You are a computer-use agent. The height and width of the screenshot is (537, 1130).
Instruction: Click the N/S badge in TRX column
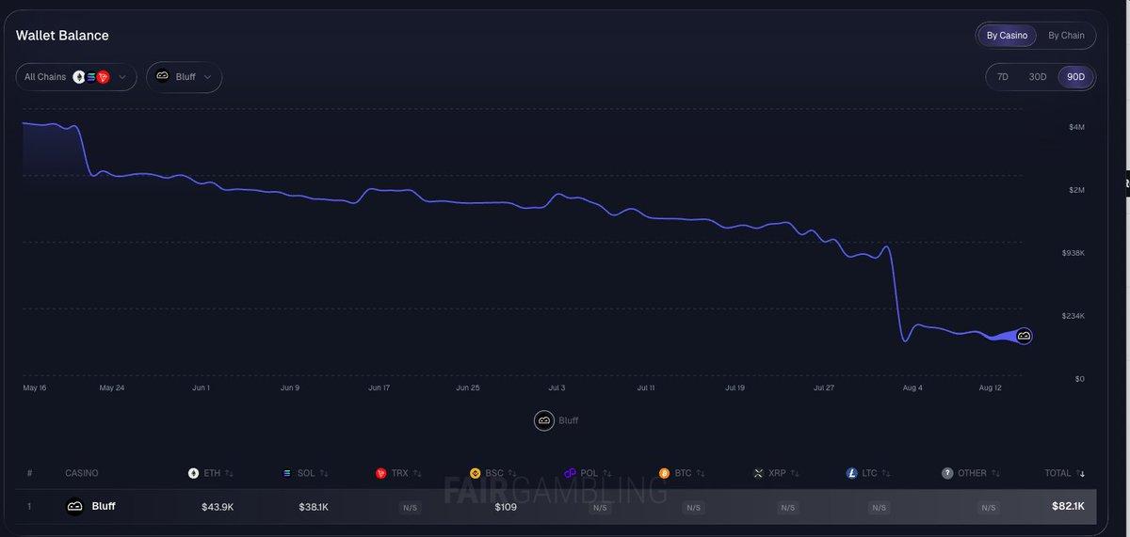click(411, 508)
